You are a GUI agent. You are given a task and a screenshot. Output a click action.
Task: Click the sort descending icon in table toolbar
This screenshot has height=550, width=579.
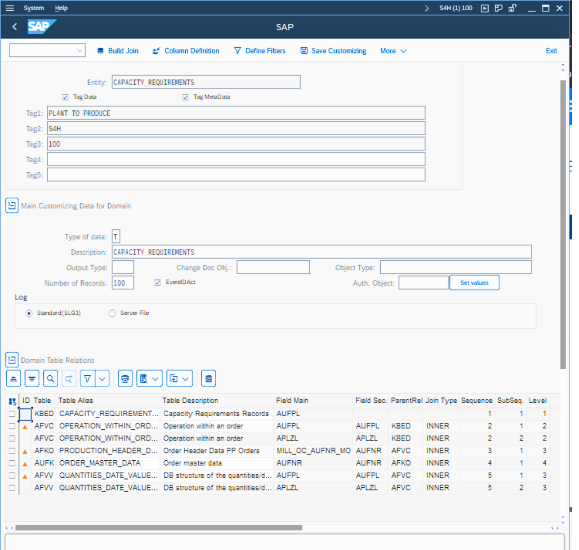(x=32, y=379)
